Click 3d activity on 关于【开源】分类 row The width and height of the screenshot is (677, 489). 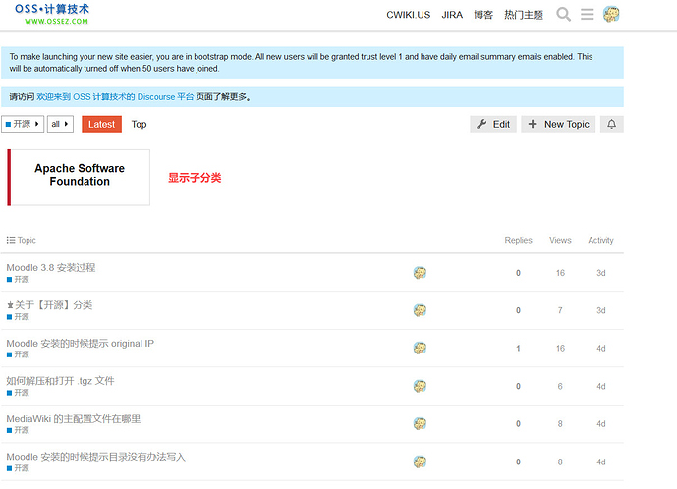[601, 310]
